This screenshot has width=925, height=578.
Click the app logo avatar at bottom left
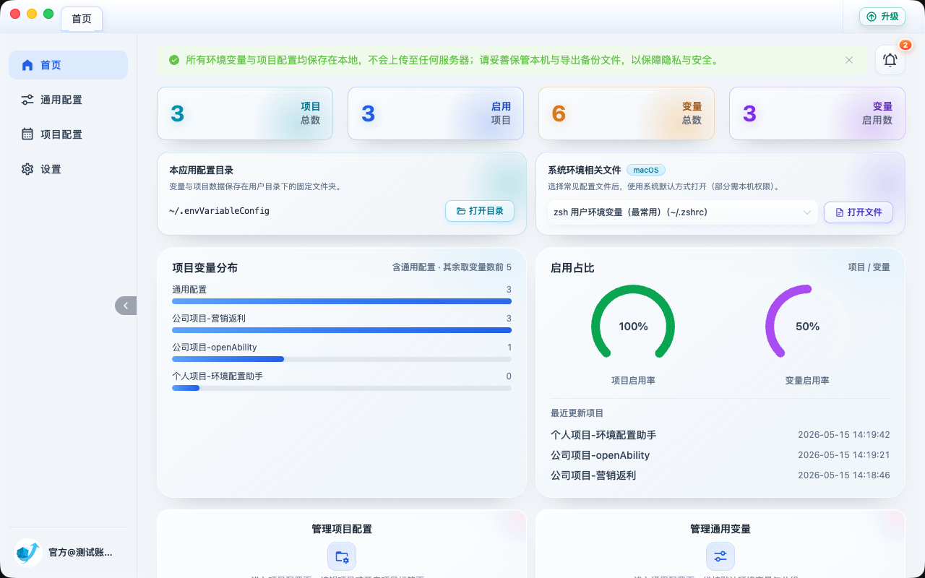[x=27, y=552]
